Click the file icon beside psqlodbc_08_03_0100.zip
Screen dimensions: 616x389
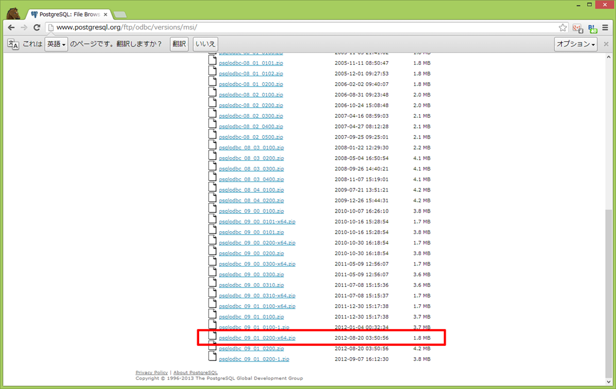212,145
